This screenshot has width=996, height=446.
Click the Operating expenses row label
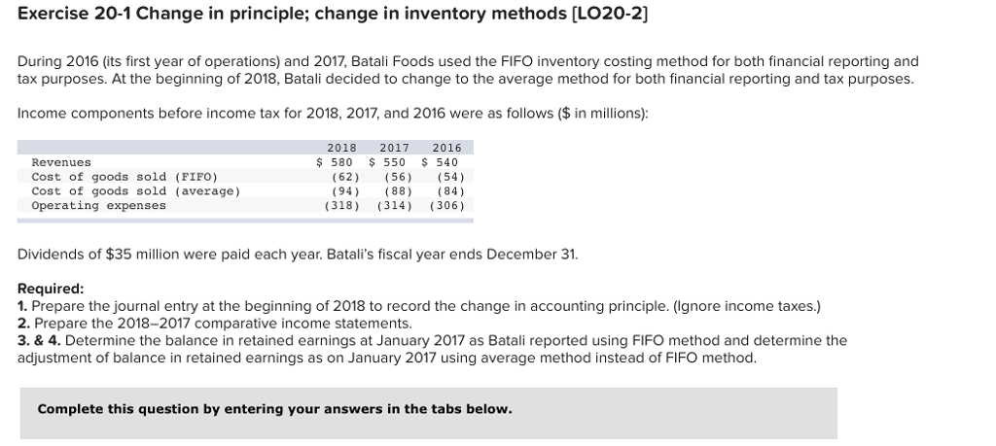98,206
